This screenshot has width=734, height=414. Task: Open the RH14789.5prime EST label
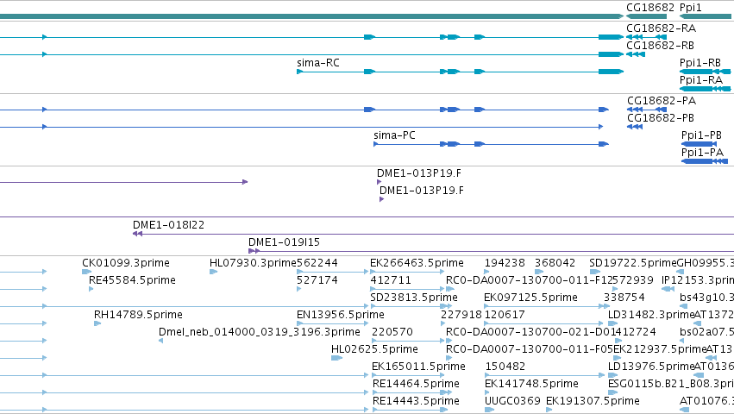point(138,315)
